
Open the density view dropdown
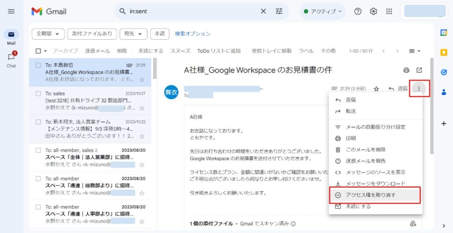point(415,51)
